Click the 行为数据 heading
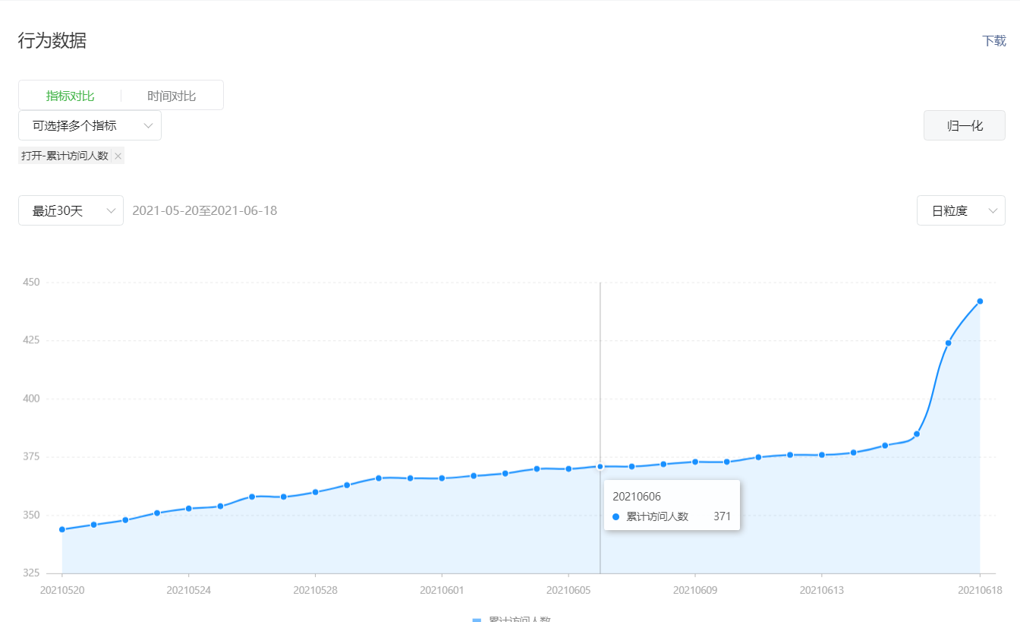This screenshot has height=622, width=1020. pos(52,41)
